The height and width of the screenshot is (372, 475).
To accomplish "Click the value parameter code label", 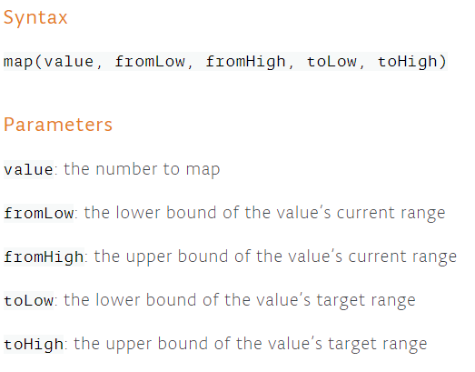I will [x=28, y=169].
